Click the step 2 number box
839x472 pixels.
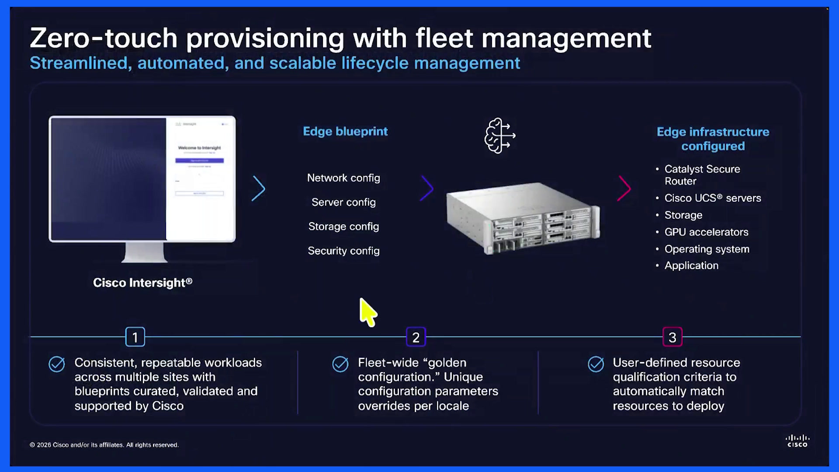(x=416, y=337)
